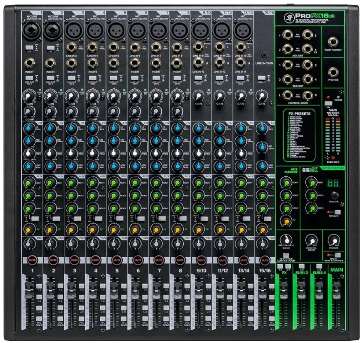
Task: Mute channel 15/16
Action: click(265, 260)
